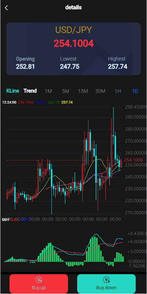Tap the yen down-arrow icon
Image resolution: width=147 pixels, height=294 pixels.
coord(106,280)
